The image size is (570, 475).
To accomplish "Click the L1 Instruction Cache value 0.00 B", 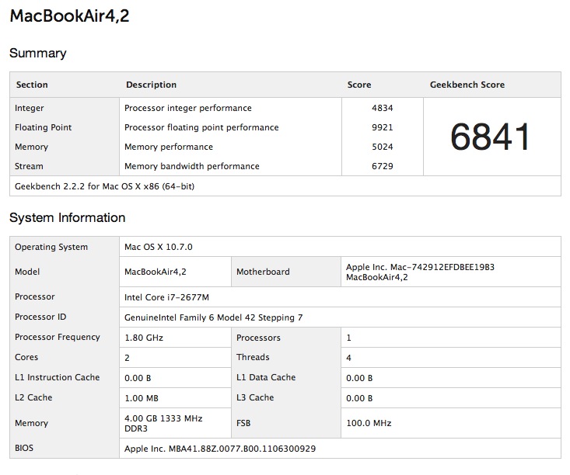I will (138, 378).
